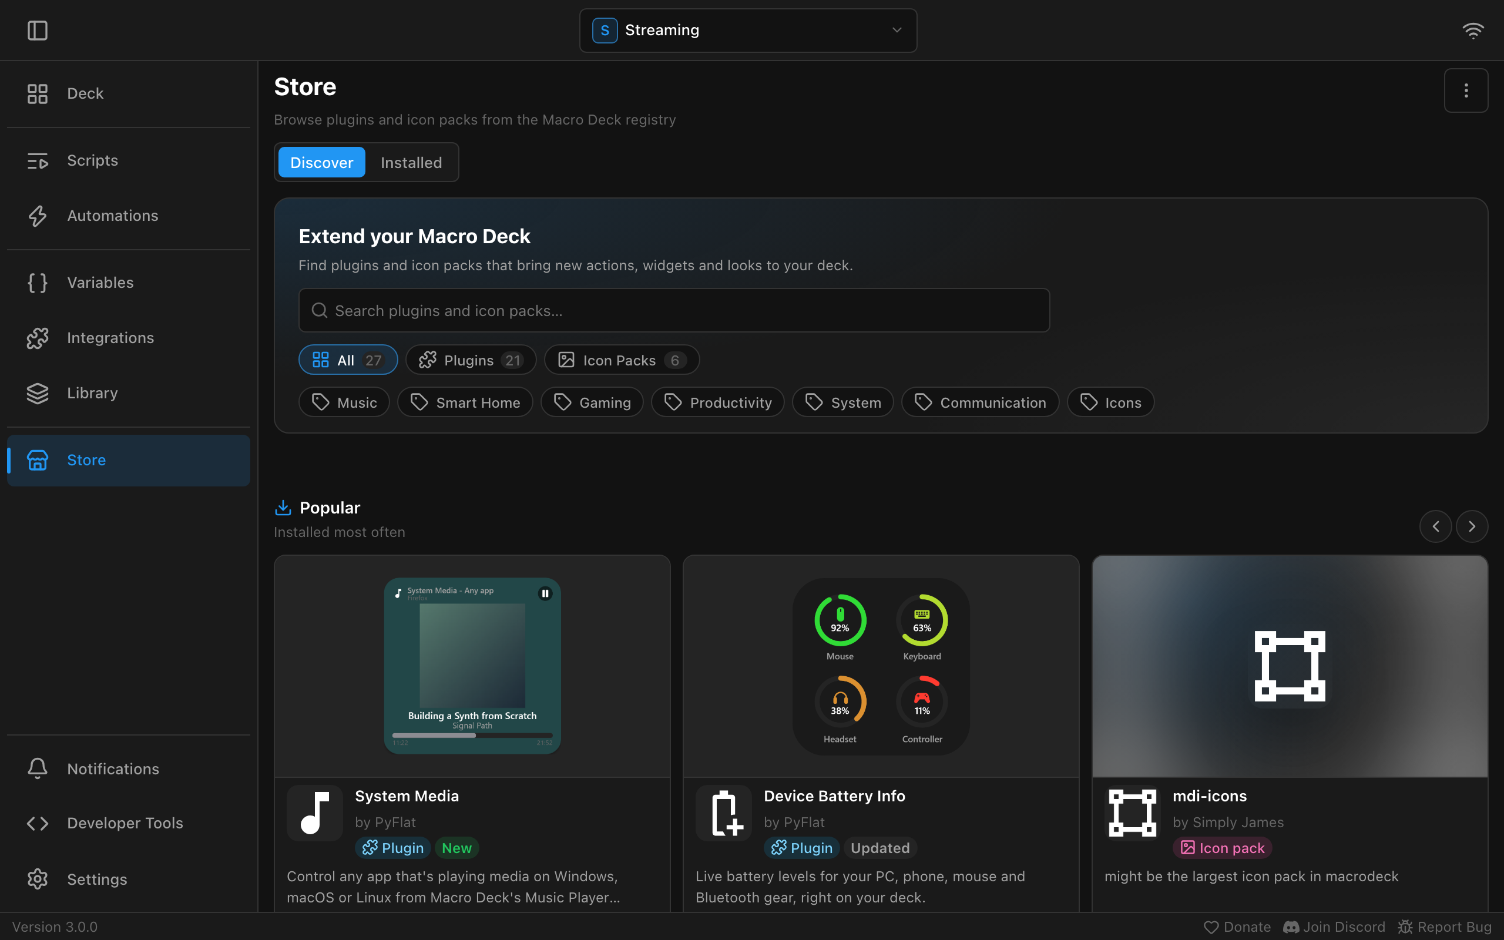Open the three-dot store options menu
This screenshot has height=940, width=1504.
click(1466, 90)
